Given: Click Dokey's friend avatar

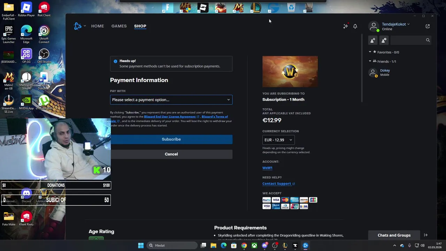Looking at the screenshot, I should (373, 73).
